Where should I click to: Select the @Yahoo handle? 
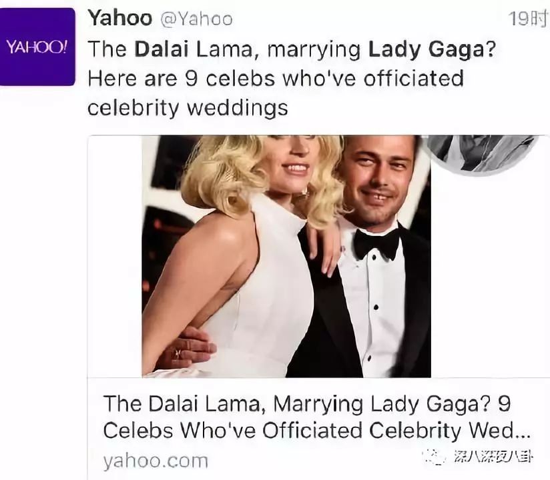pos(196,19)
